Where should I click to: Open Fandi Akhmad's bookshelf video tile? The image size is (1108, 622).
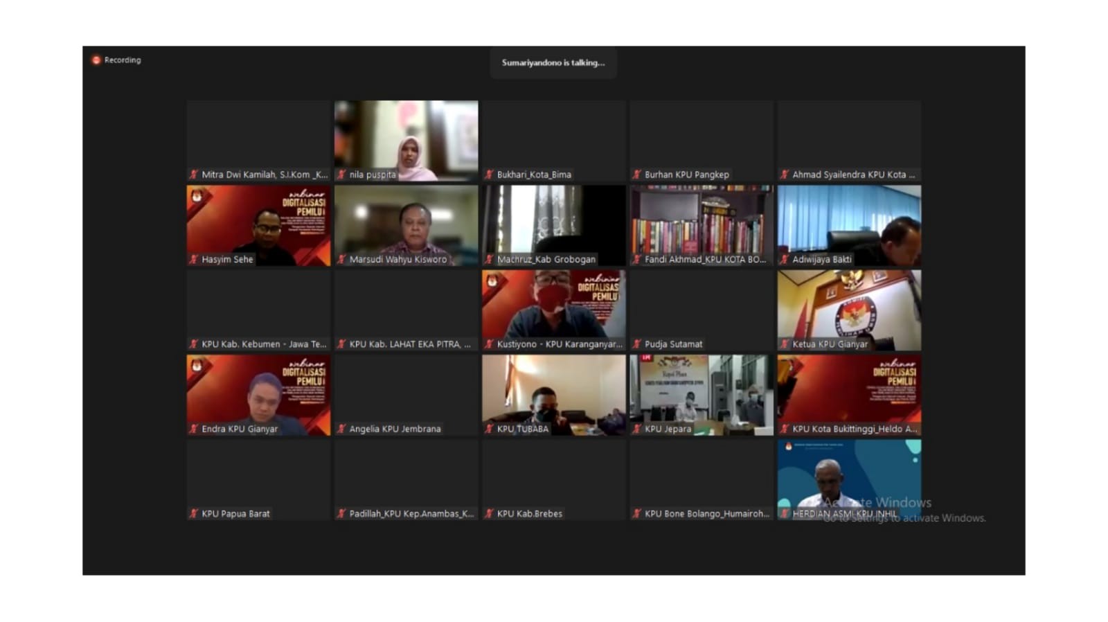click(702, 222)
